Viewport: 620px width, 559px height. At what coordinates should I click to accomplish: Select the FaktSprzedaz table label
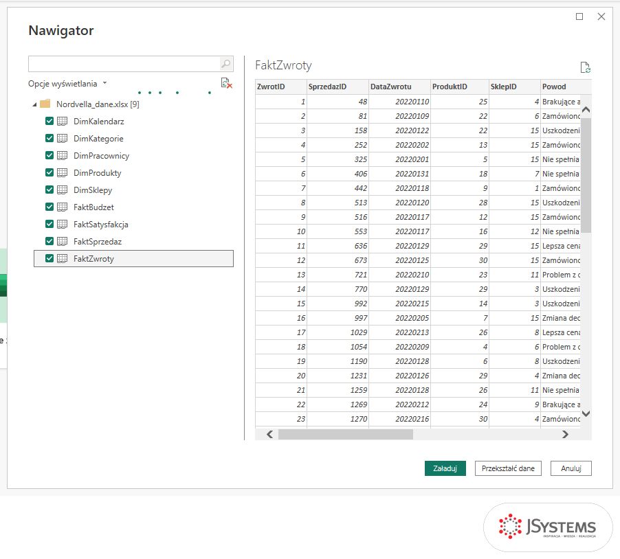tap(98, 242)
